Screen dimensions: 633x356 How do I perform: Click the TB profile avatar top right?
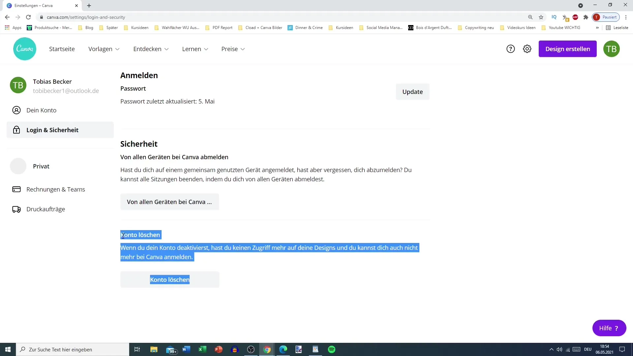pos(612,49)
